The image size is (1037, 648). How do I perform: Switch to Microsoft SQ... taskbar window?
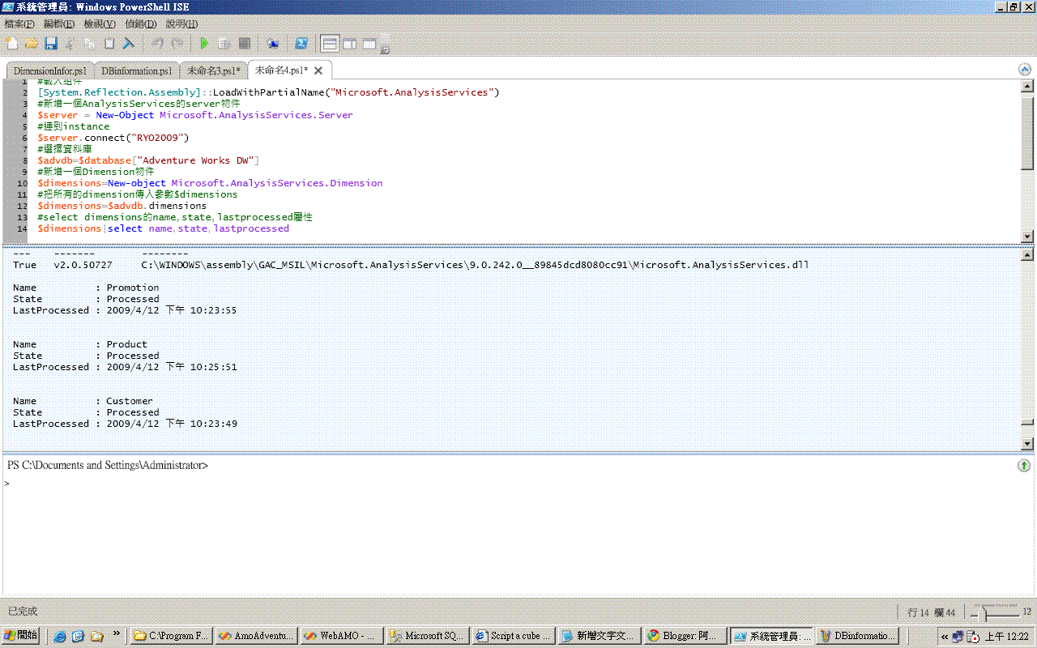pyautogui.click(x=429, y=636)
